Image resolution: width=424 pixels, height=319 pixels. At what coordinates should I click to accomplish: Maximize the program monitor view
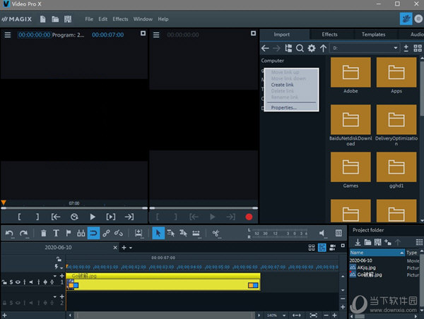143,33
